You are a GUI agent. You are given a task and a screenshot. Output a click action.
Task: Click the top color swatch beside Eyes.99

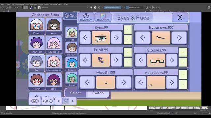click(x=128, y=30)
